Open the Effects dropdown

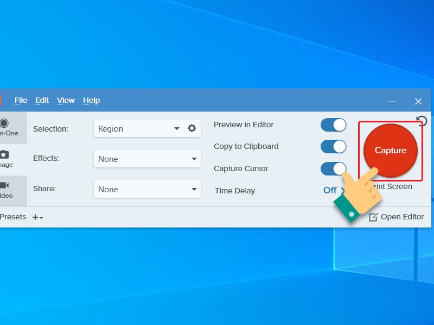[146, 159]
